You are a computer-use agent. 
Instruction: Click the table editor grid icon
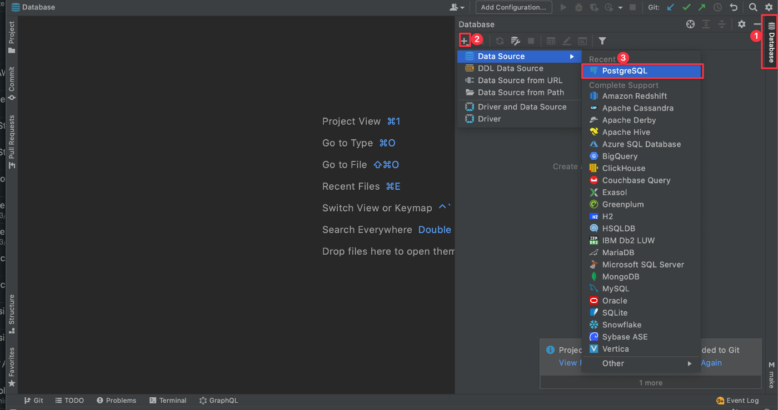tap(551, 41)
